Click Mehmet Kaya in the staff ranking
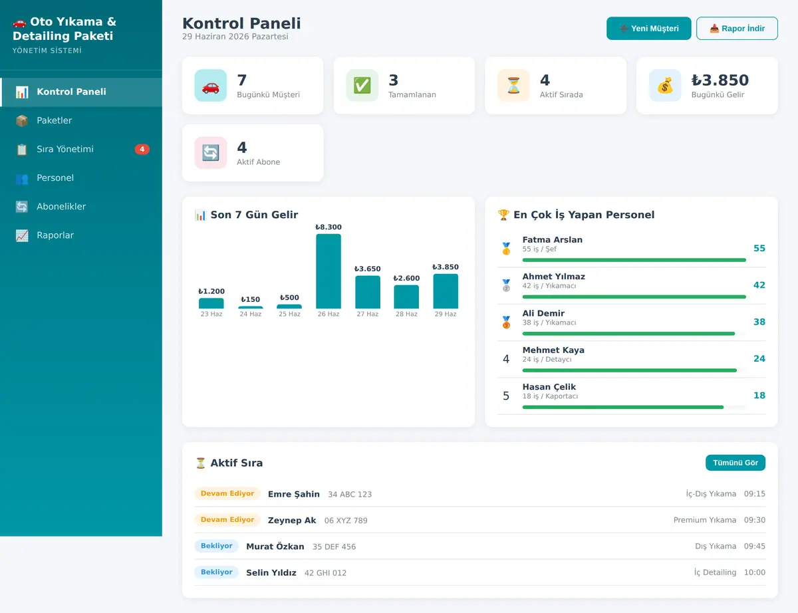Screen dimensions: 798x613 coord(553,350)
